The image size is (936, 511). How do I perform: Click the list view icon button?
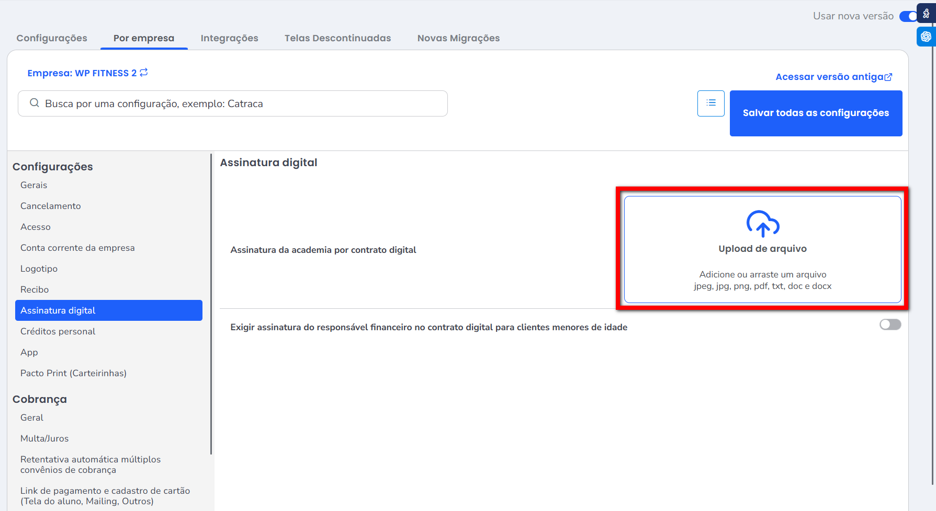click(711, 103)
